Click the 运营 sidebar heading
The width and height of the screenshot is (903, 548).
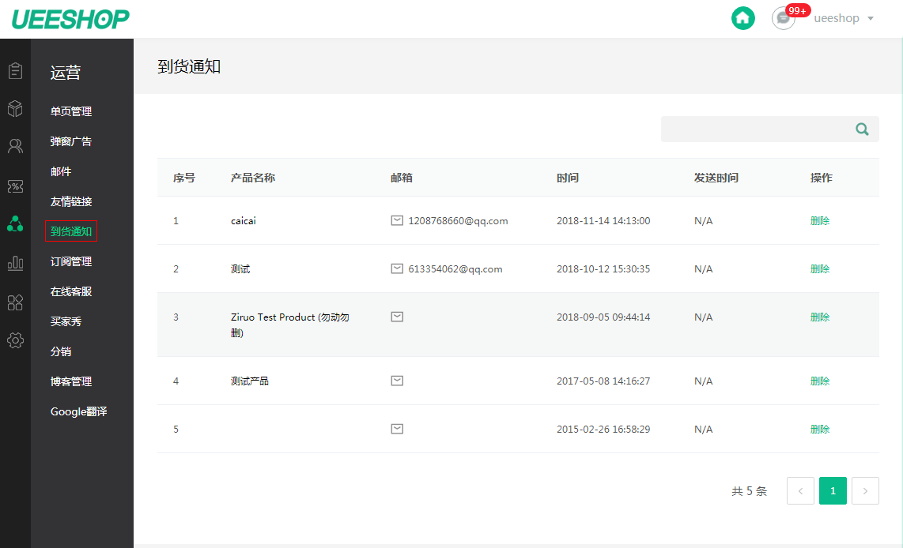click(x=65, y=73)
